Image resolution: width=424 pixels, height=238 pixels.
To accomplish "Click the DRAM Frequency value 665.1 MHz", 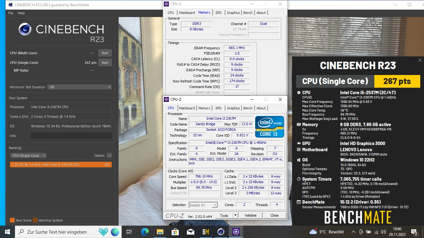I will (237, 48).
